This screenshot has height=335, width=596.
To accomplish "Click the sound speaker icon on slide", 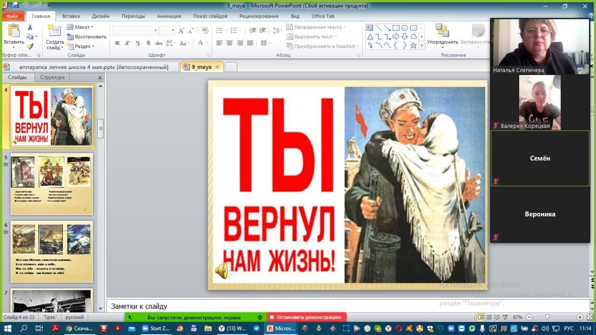I will 222,270.
